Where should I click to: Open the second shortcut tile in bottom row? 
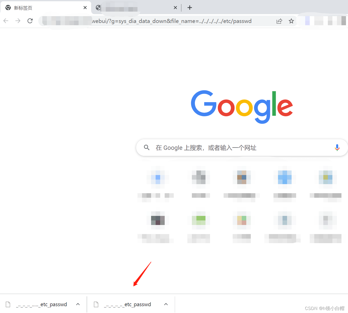pos(199,227)
